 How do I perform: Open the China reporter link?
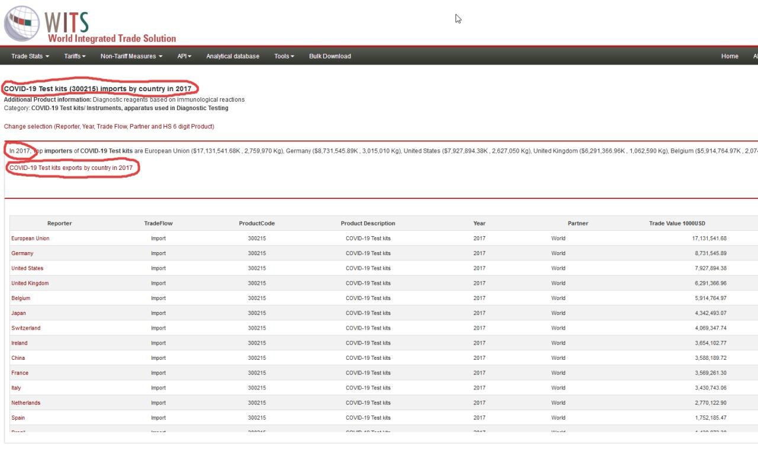(18, 358)
